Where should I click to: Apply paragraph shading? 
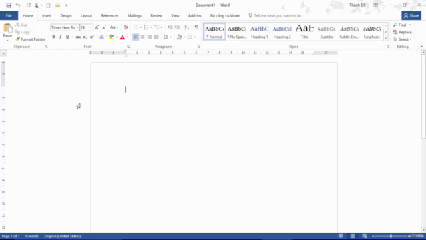[x=179, y=37]
